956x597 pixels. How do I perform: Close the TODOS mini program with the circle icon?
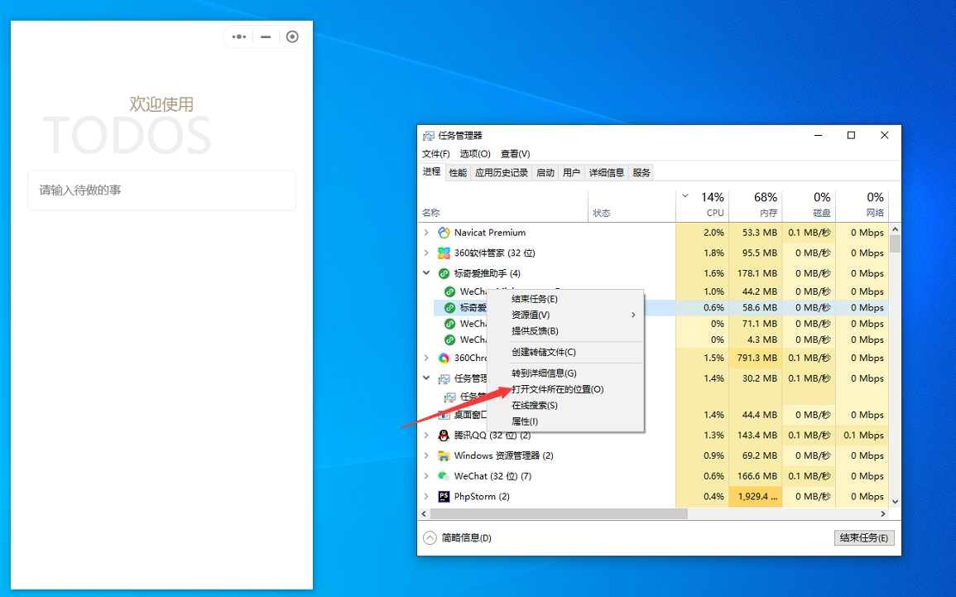point(292,36)
